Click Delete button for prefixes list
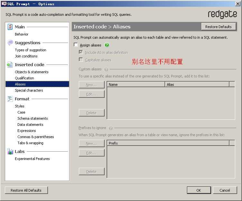This screenshot has width=242, height=201. point(91,172)
